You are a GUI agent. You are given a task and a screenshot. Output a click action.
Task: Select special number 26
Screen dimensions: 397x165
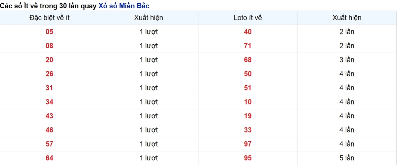[49, 74]
